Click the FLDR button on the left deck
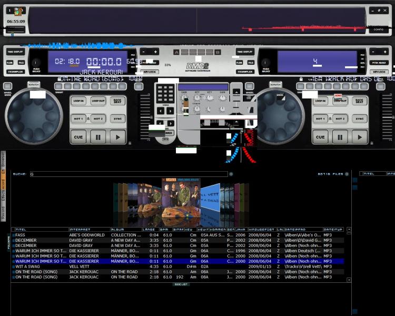Screen dimensions: 395x316 [x=10, y=63]
